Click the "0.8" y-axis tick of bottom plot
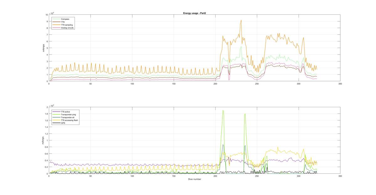Viewport: 376px width, 195px height. pyautogui.click(x=47, y=147)
